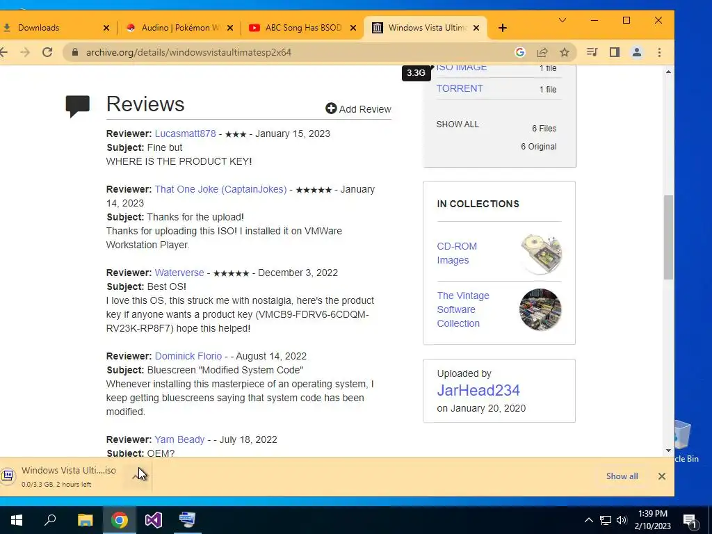Open That One Joke (CaptainJokes) profile
The height and width of the screenshot is (534, 712).
tap(220, 189)
